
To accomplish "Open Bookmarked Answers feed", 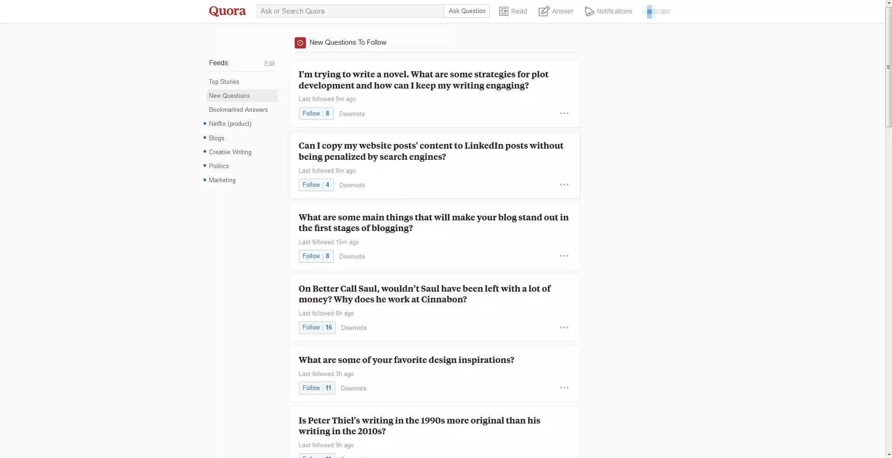I will pyautogui.click(x=238, y=110).
